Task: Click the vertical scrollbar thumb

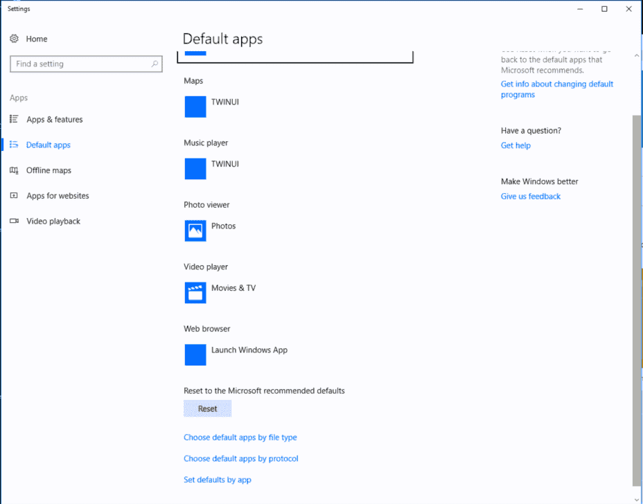Action: [x=637, y=300]
